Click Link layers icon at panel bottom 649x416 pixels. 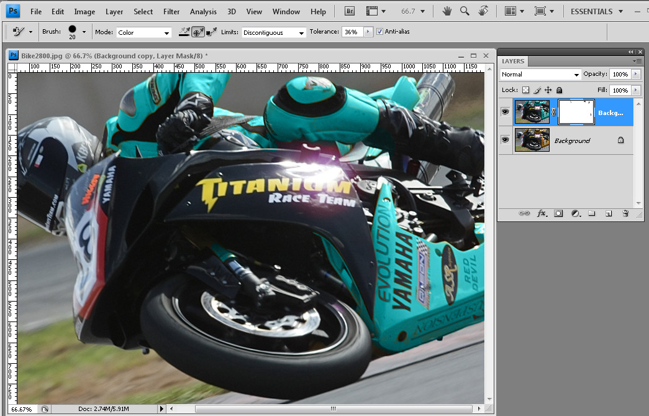click(524, 213)
